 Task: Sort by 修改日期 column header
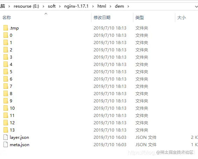102,18
